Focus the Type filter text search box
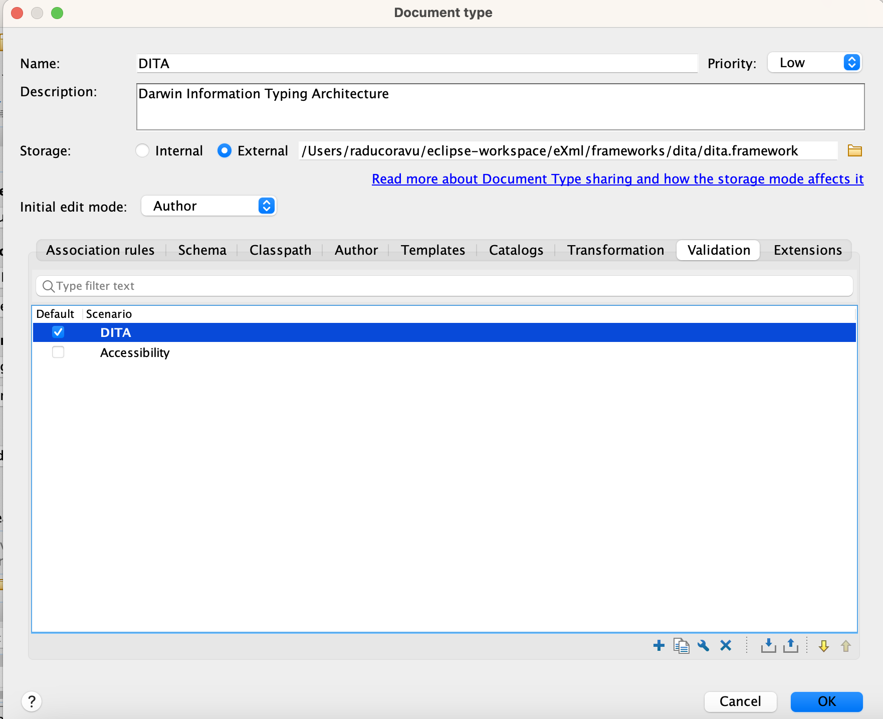883x719 pixels. tap(444, 286)
